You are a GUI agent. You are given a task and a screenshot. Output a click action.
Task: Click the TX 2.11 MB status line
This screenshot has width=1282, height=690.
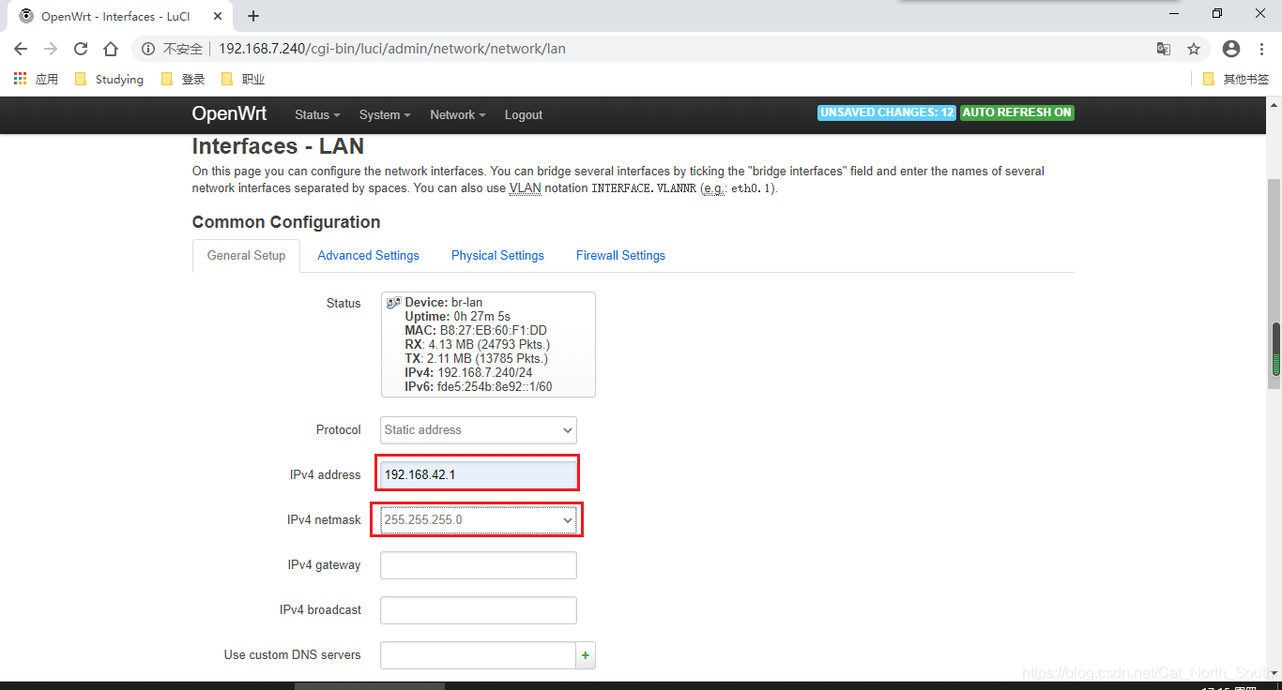point(477,358)
